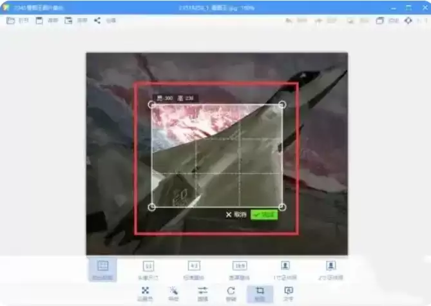Choose the 1:1 crop ratio preset
The image size is (431, 306).
click(148, 270)
